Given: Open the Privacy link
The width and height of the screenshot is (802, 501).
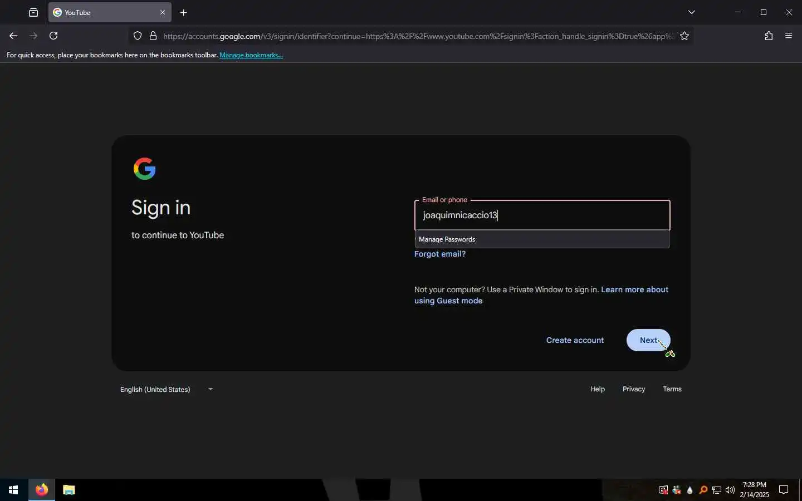Looking at the screenshot, I should point(634,389).
